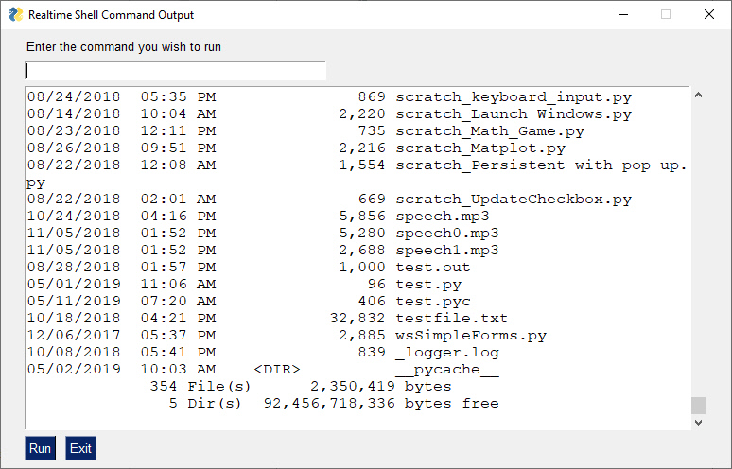Click testfile.txt in the listing
732x469 pixels.
pyautogui.click(x=452, y=319)
